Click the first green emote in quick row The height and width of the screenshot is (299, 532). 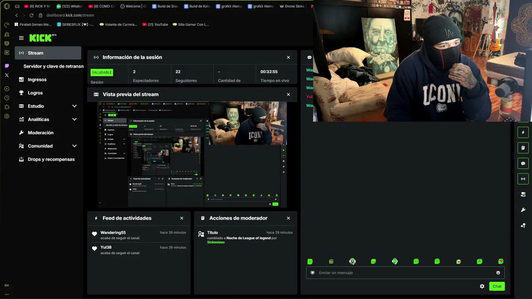click(310, 262)
